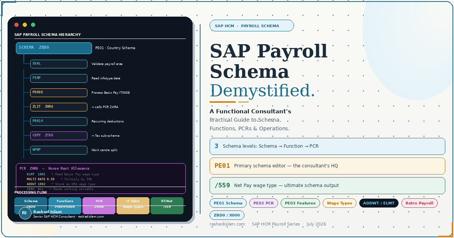
Task: Click the ZBD0 / X000 tag
Action: click(227, 215)
